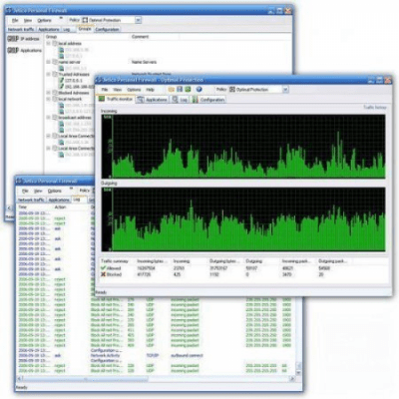Open help via the blue globe icon
Image resolution: width=399 pixels, height=399 pixels.
(x=199, y=89)
